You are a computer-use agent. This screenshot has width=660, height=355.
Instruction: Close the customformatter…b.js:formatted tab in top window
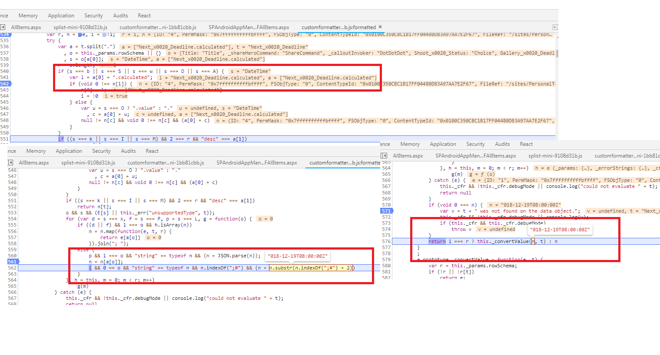pyautogui.click(x=380, y=27)
